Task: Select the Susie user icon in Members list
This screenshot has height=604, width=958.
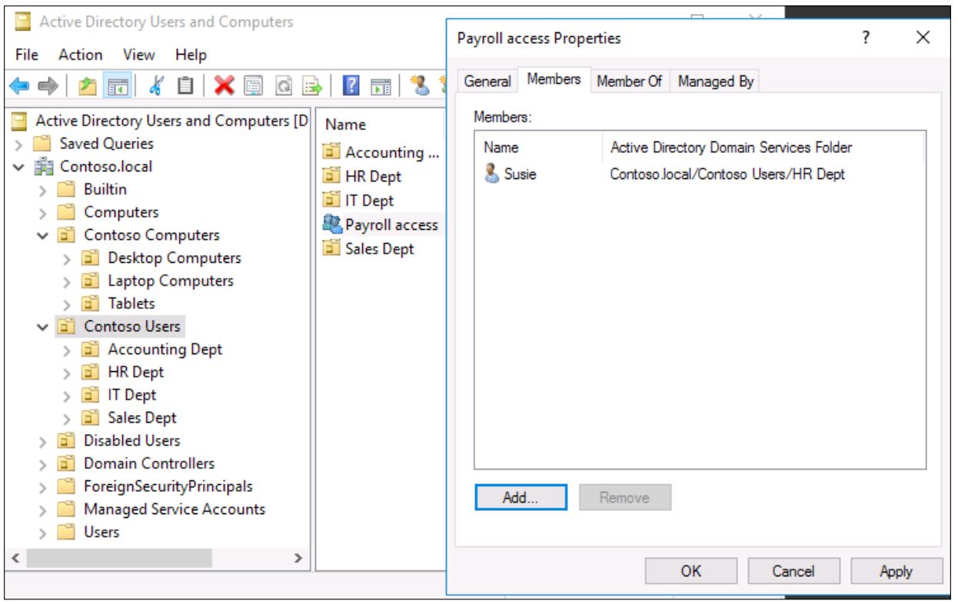Action: [491, 174]
